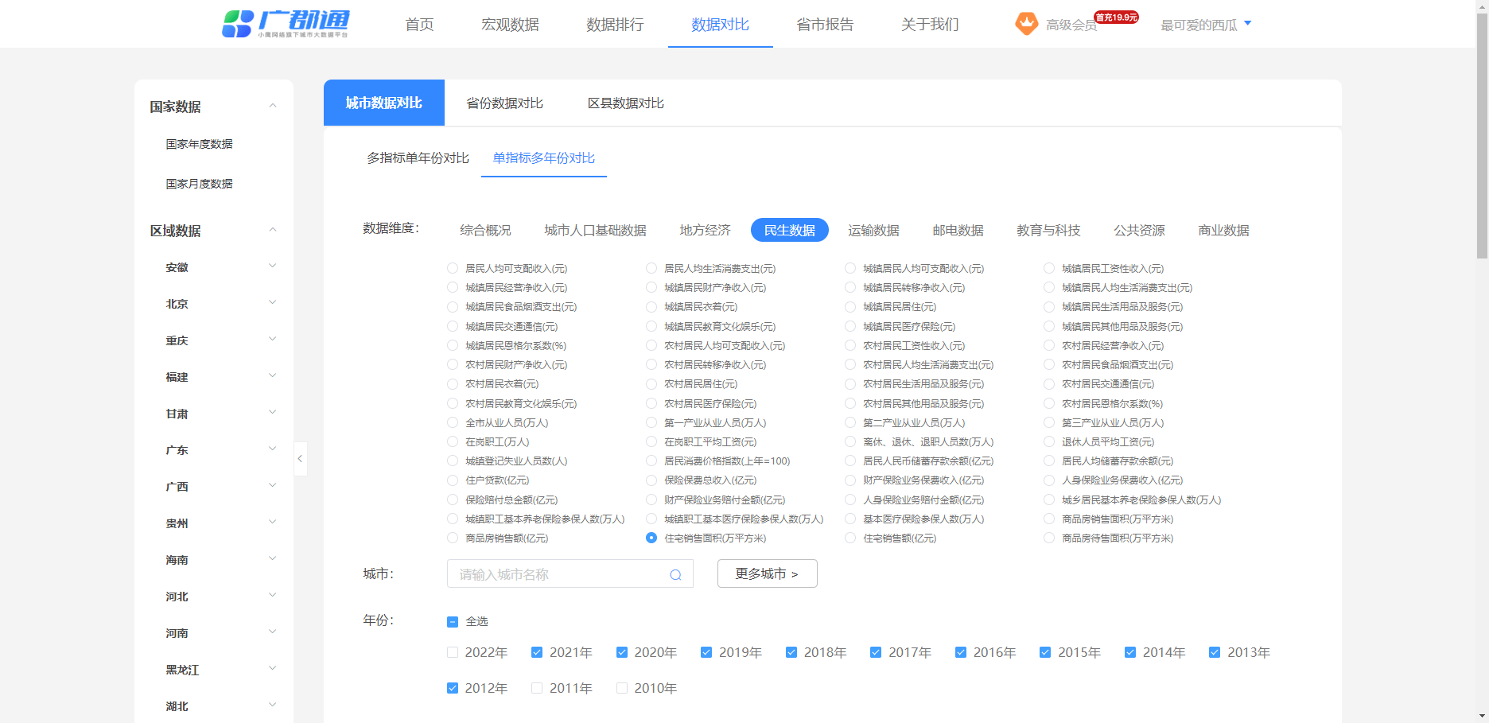Open 国家年度数据 link in sidebar
1489x723 pixels.
coord(199,144)
